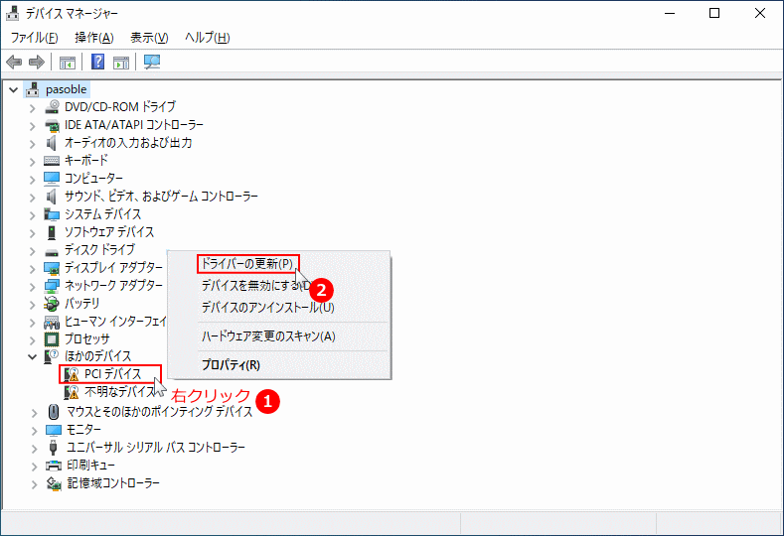Collapse the ほかのデバイス node
The height and width of the screenshot is (536, 784).
click(33, 356)
